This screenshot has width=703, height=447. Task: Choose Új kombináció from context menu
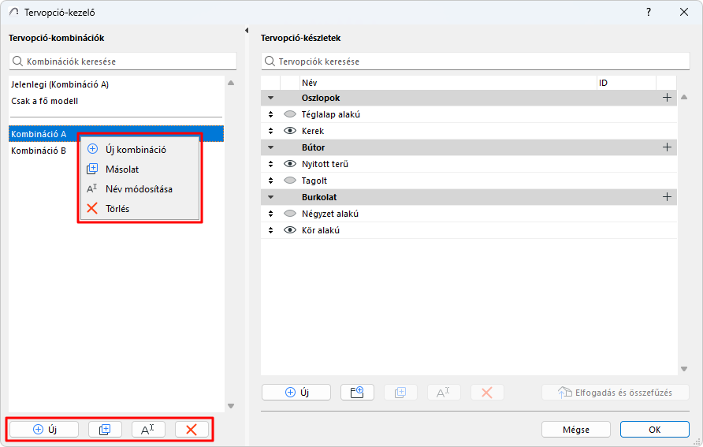[139, 150]
